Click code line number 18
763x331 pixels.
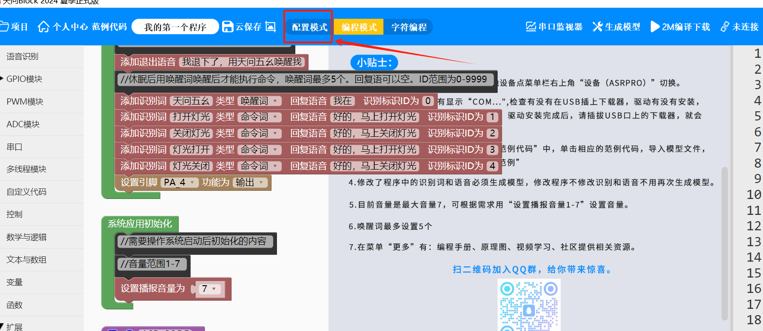[x=754, y=320]
